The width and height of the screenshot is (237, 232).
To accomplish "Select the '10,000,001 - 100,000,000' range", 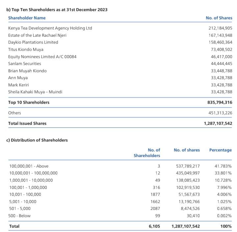I will [x=33, y=173].
